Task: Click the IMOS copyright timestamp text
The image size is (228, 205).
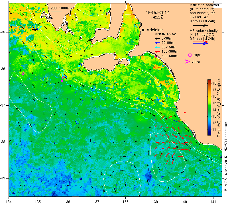Action: [226, 157]
